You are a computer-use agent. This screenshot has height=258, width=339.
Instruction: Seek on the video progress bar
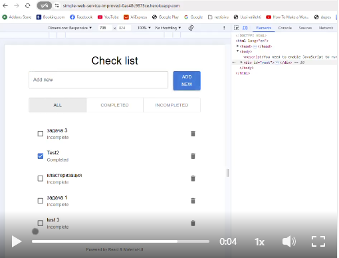click(x=120, y=241)
